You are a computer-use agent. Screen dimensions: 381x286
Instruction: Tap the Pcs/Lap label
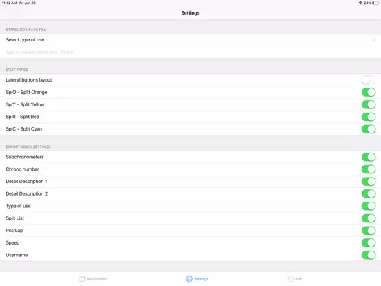click(x=14, y=231)
